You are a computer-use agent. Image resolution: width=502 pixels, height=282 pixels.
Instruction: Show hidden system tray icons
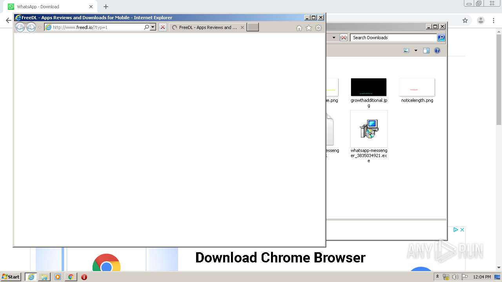coord(437,277)
